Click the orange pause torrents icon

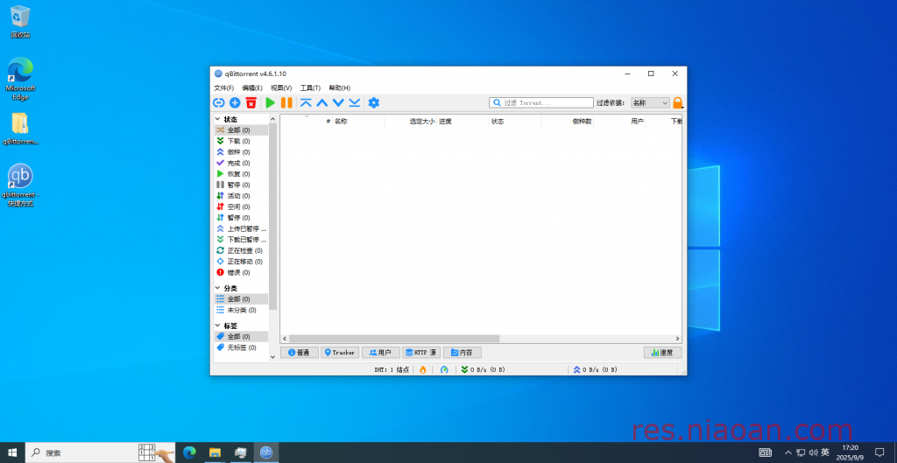[286, 103]
